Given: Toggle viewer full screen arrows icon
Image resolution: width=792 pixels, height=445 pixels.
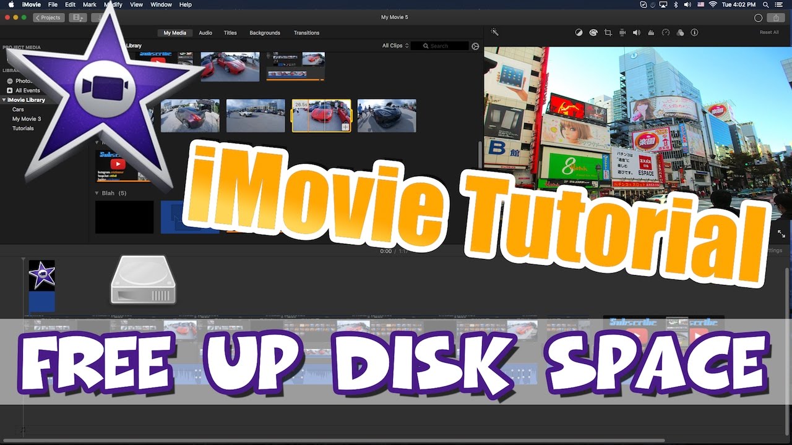Looking at the screenshot, I should pyautogui.click(x=781, y=234).
